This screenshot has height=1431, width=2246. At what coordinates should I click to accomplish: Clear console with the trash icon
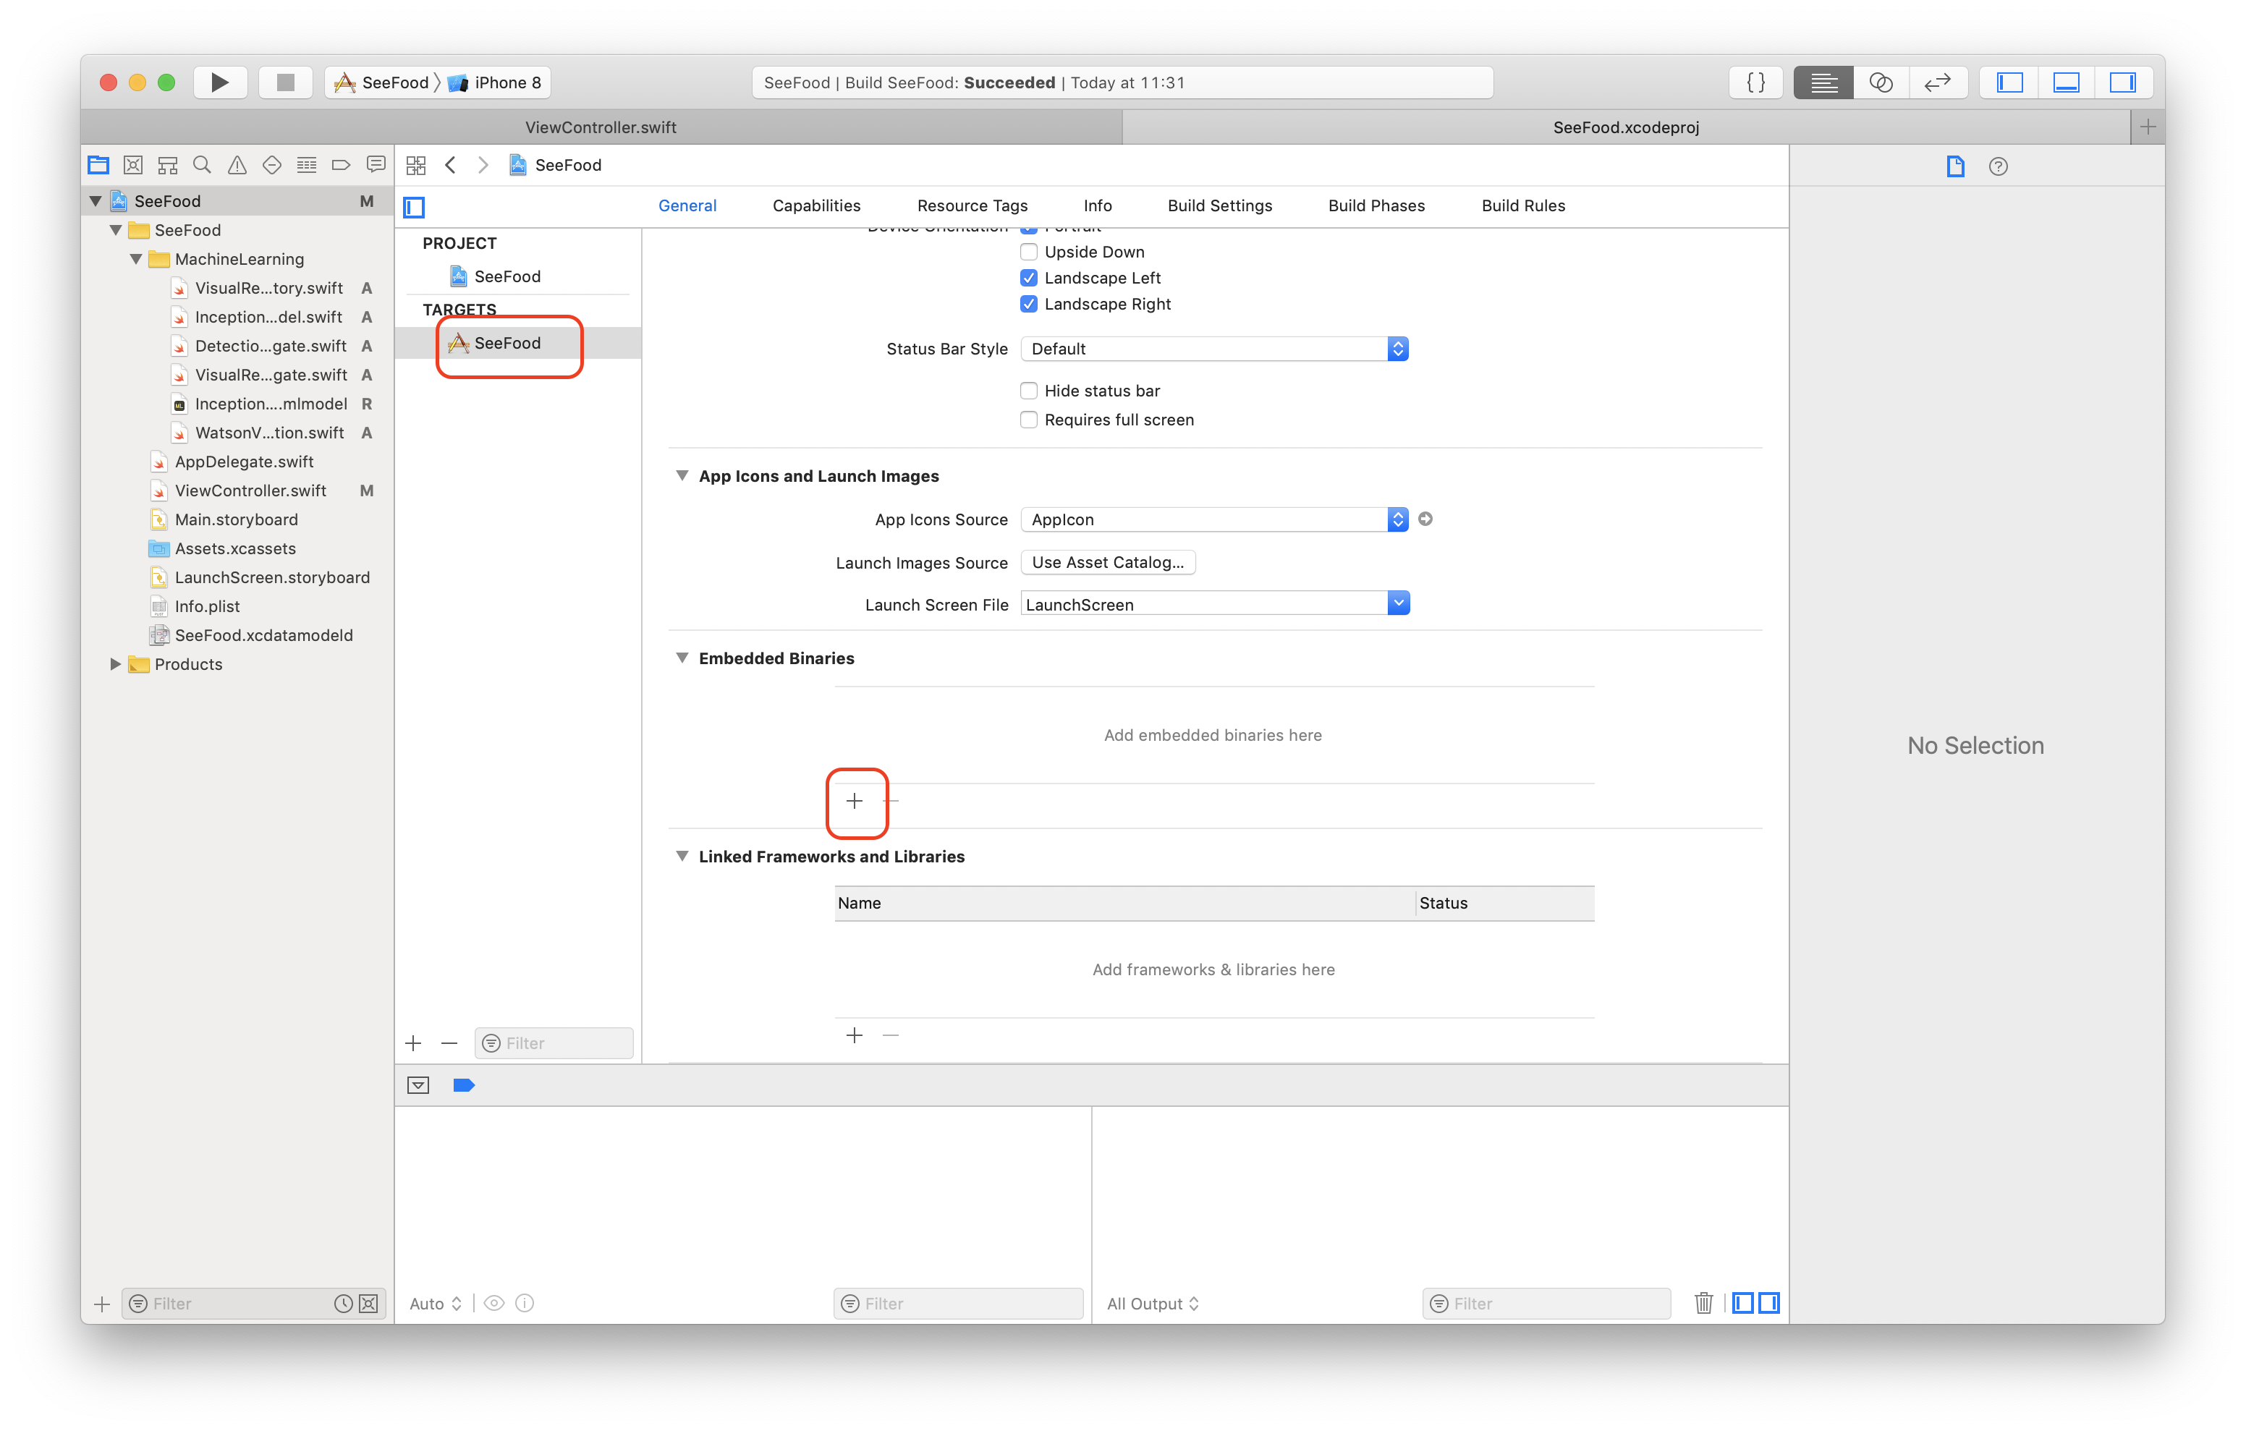point(1703,1302)
